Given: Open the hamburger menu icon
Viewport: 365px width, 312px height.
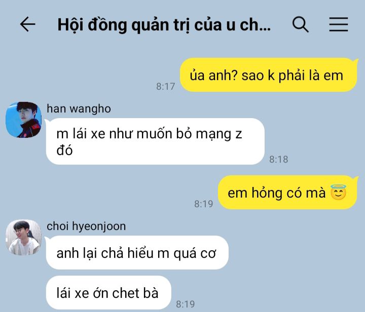Looking at the screenshot, I should (x=339, y=24).
